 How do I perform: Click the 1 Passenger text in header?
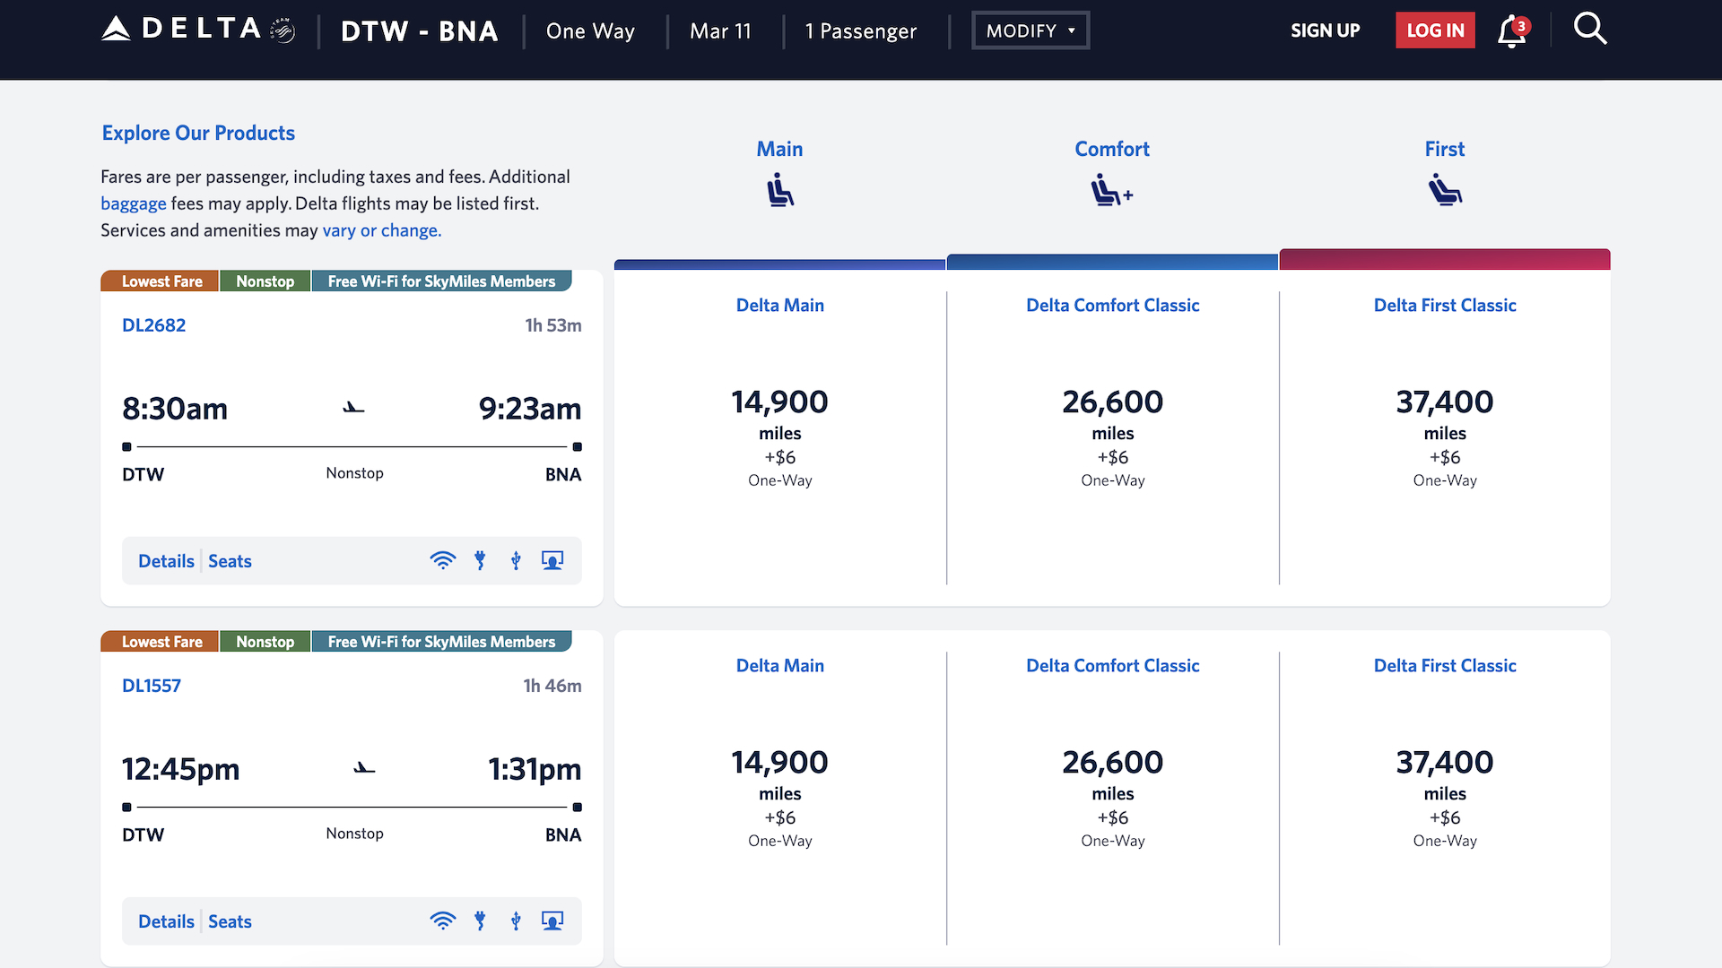tap(861, 31)
